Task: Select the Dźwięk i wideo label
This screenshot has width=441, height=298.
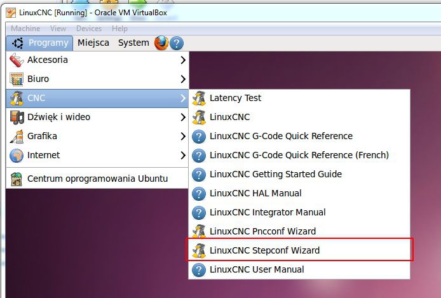Action: pyautogui.click(x=59, y=118)
